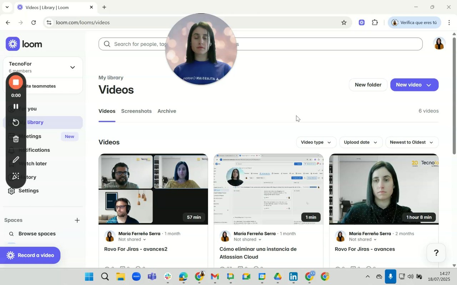The image size is (457, 285).
Task: Expand New video button options
Action: 429,85
